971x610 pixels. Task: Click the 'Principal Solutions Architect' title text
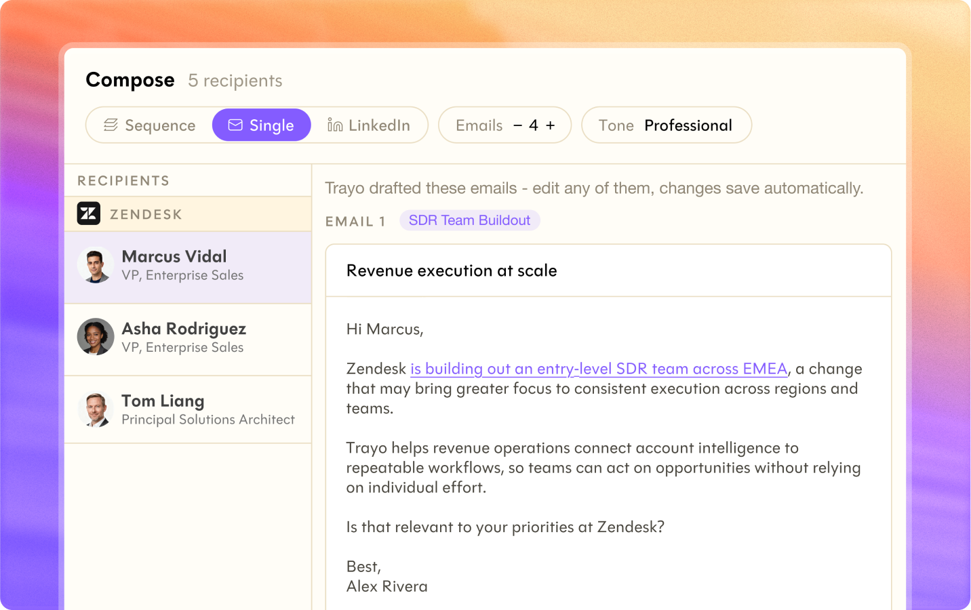point(208,420)
